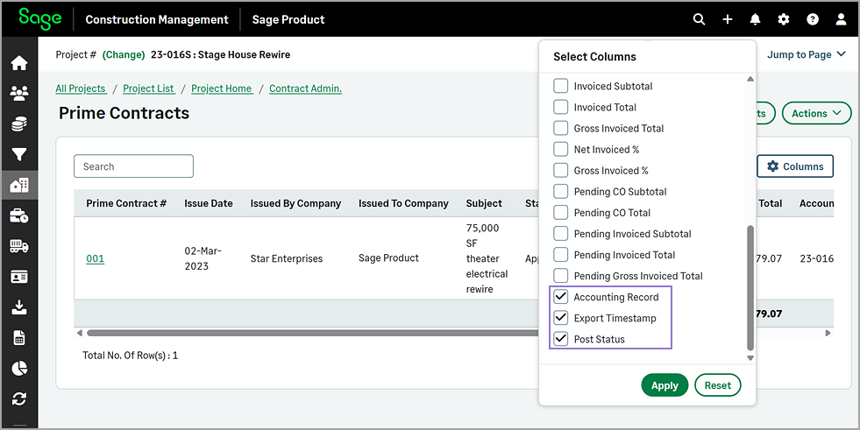This screenshot has width=860, height=430.
Task: Click the table scroll left arrow
Action: 80,333
